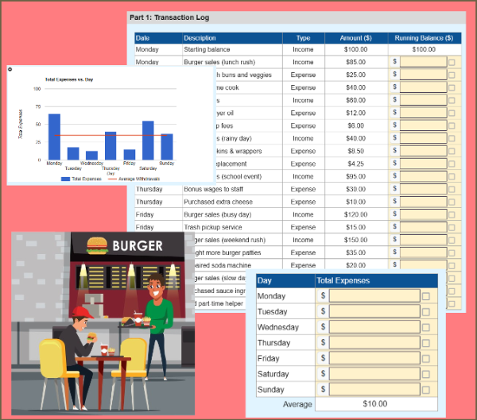Screen dimensions: 477x420
Task: Check the box in the $85.00 lunch rush row
Action: pos(452,62)
